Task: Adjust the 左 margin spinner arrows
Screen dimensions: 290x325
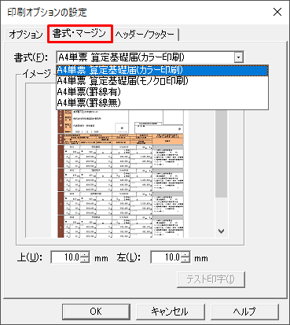Action: tap(185, 257)
